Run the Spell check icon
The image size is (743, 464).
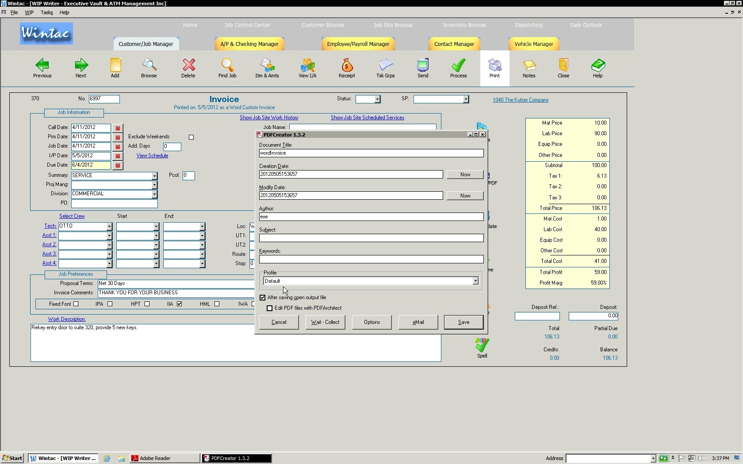click(x=482, y=348)
